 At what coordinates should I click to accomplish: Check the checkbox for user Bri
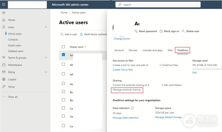(x=64, y=100)
